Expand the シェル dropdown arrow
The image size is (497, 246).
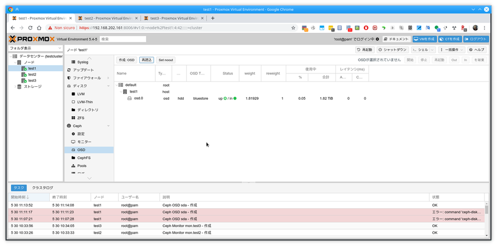pos(433,50)
